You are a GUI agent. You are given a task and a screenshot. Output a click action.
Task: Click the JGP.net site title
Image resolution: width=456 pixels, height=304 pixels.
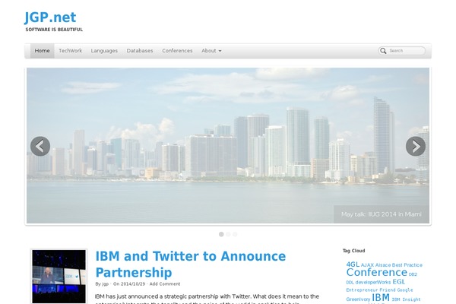(x=50, y=17)
